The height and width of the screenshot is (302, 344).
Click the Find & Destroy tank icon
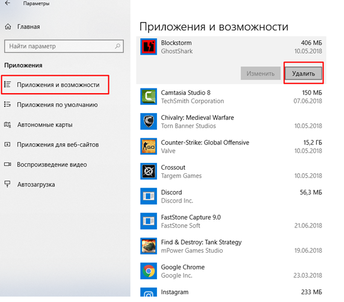(149, 246)
